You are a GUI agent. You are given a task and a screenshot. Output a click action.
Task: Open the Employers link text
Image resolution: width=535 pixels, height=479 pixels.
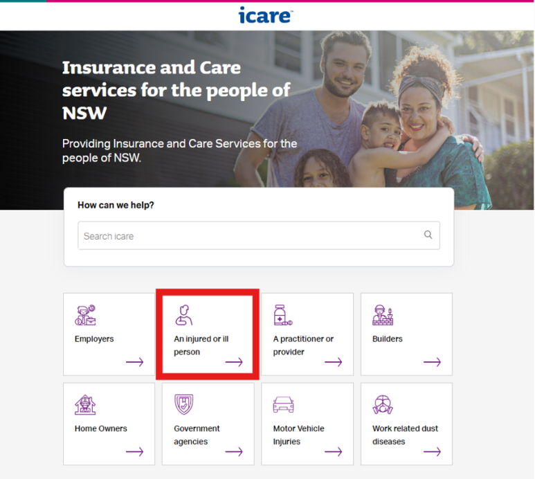(94, 338)
